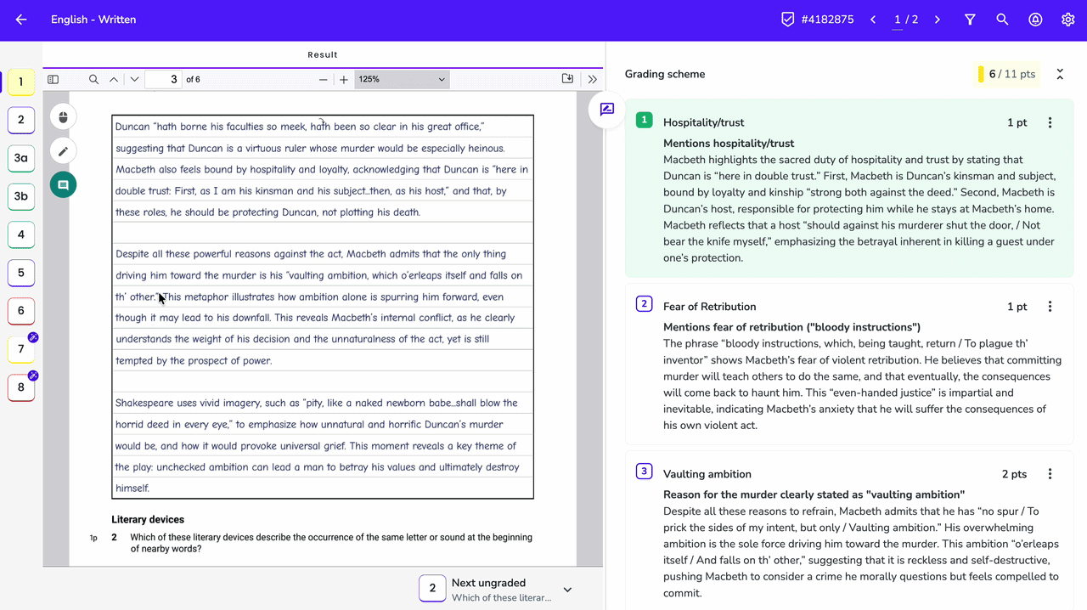
Task: Toggle criterion 3 Vaulting ambition checkbox
Action: tap(645, 472)
